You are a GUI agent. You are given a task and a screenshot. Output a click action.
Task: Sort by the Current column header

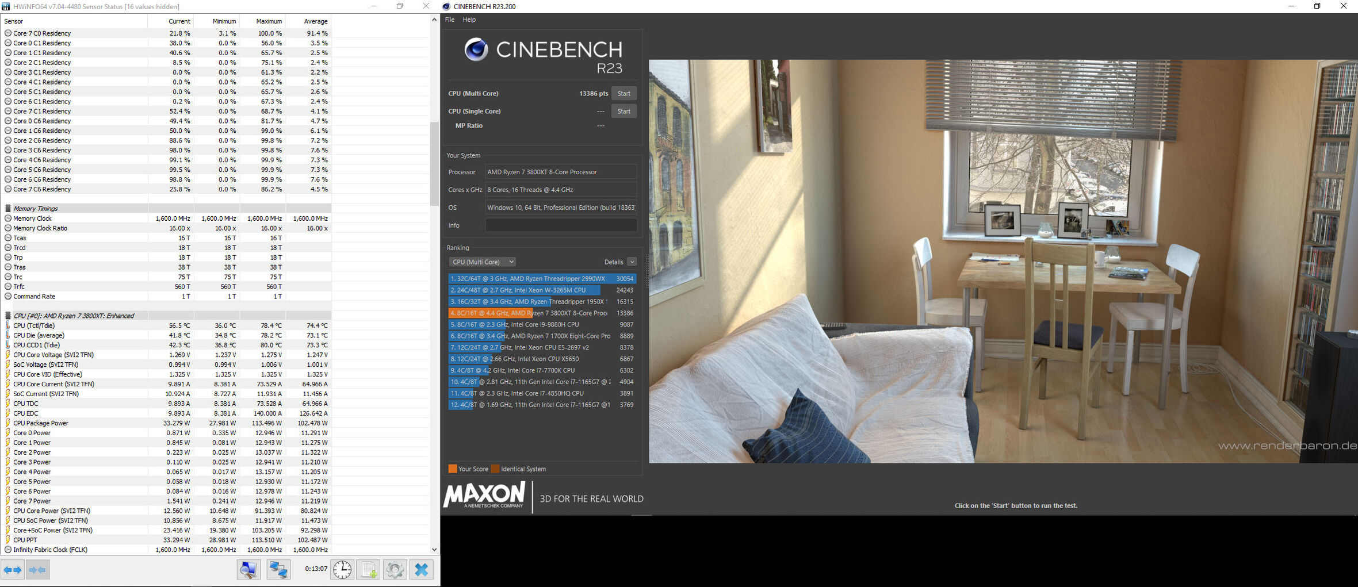171,21
